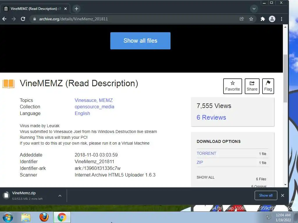298x223 pixels.
Task: Close the VineMEMZ tab
Action: [65, 9]
